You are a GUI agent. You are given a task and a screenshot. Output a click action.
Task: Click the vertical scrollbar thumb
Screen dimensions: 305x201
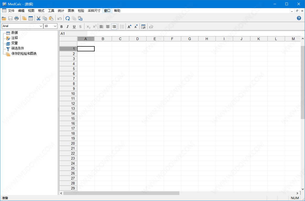tap(303, 83)
